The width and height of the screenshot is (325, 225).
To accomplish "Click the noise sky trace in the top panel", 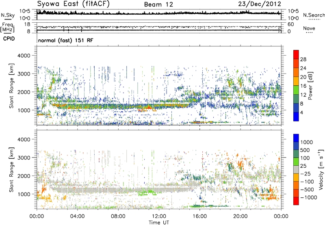I will tap(159, 13).
